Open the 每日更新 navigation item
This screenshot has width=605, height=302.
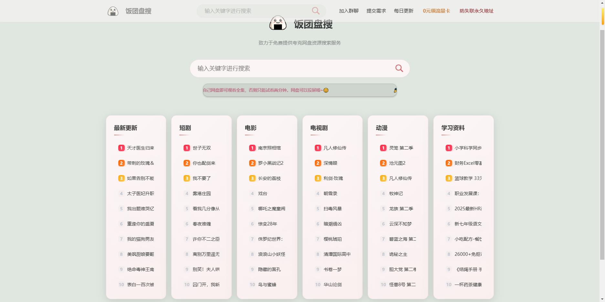click(403, 11)
